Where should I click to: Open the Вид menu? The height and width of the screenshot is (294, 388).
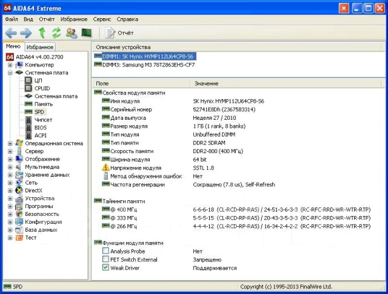(28, 19)
